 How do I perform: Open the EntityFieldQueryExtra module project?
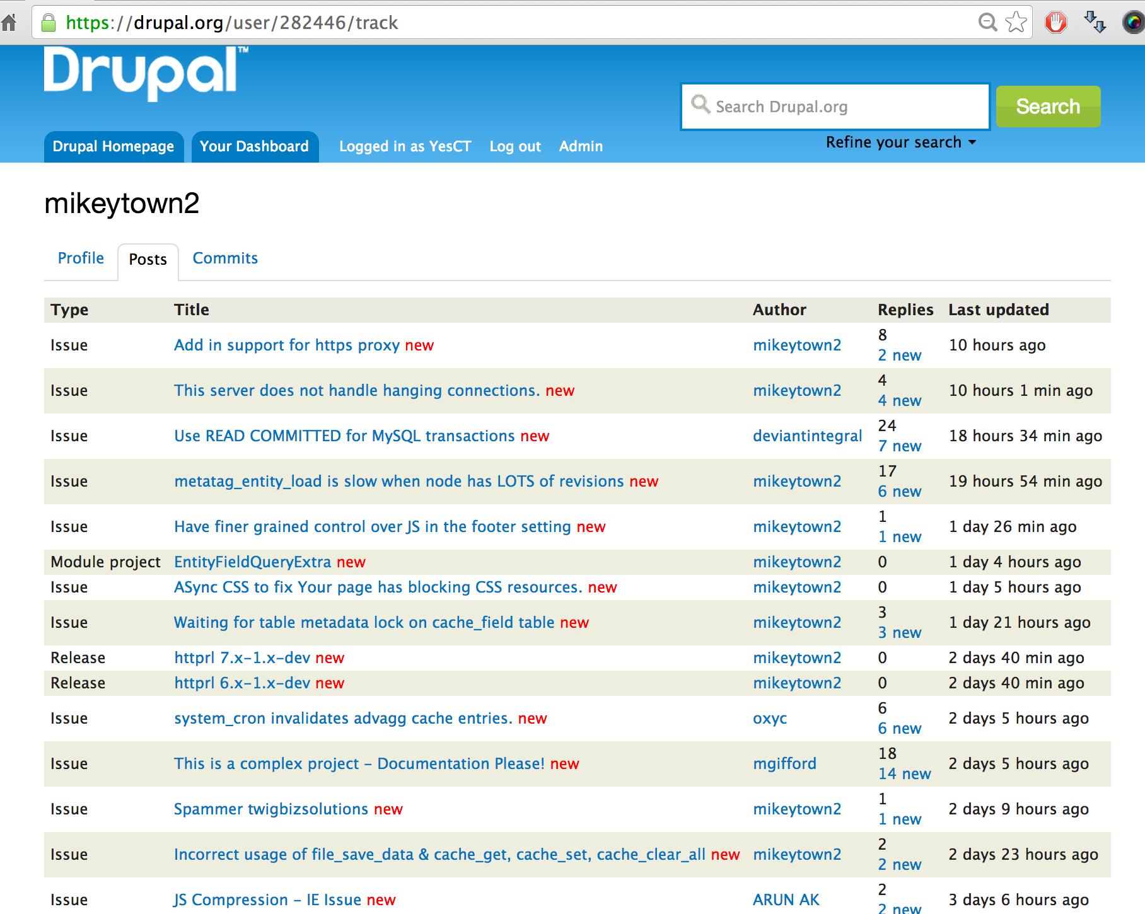(253, 562)
